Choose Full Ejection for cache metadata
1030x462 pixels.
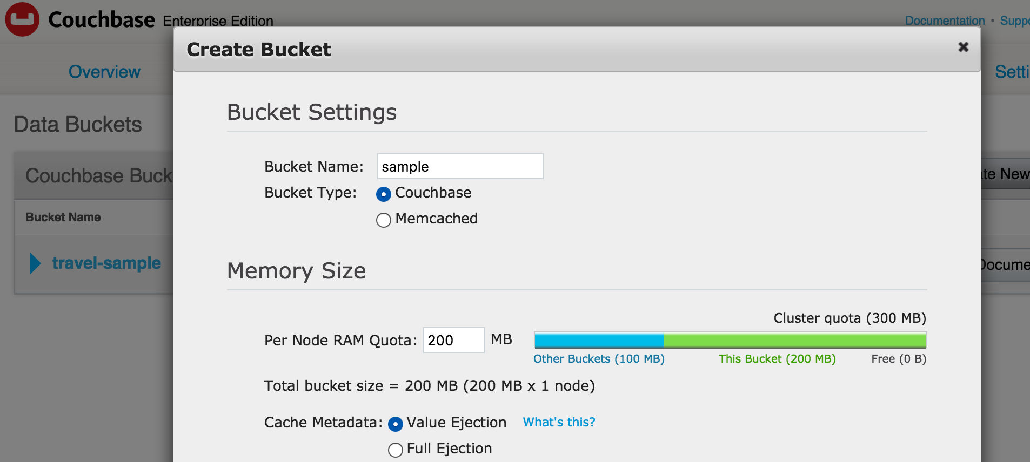[x=396, y=450]
